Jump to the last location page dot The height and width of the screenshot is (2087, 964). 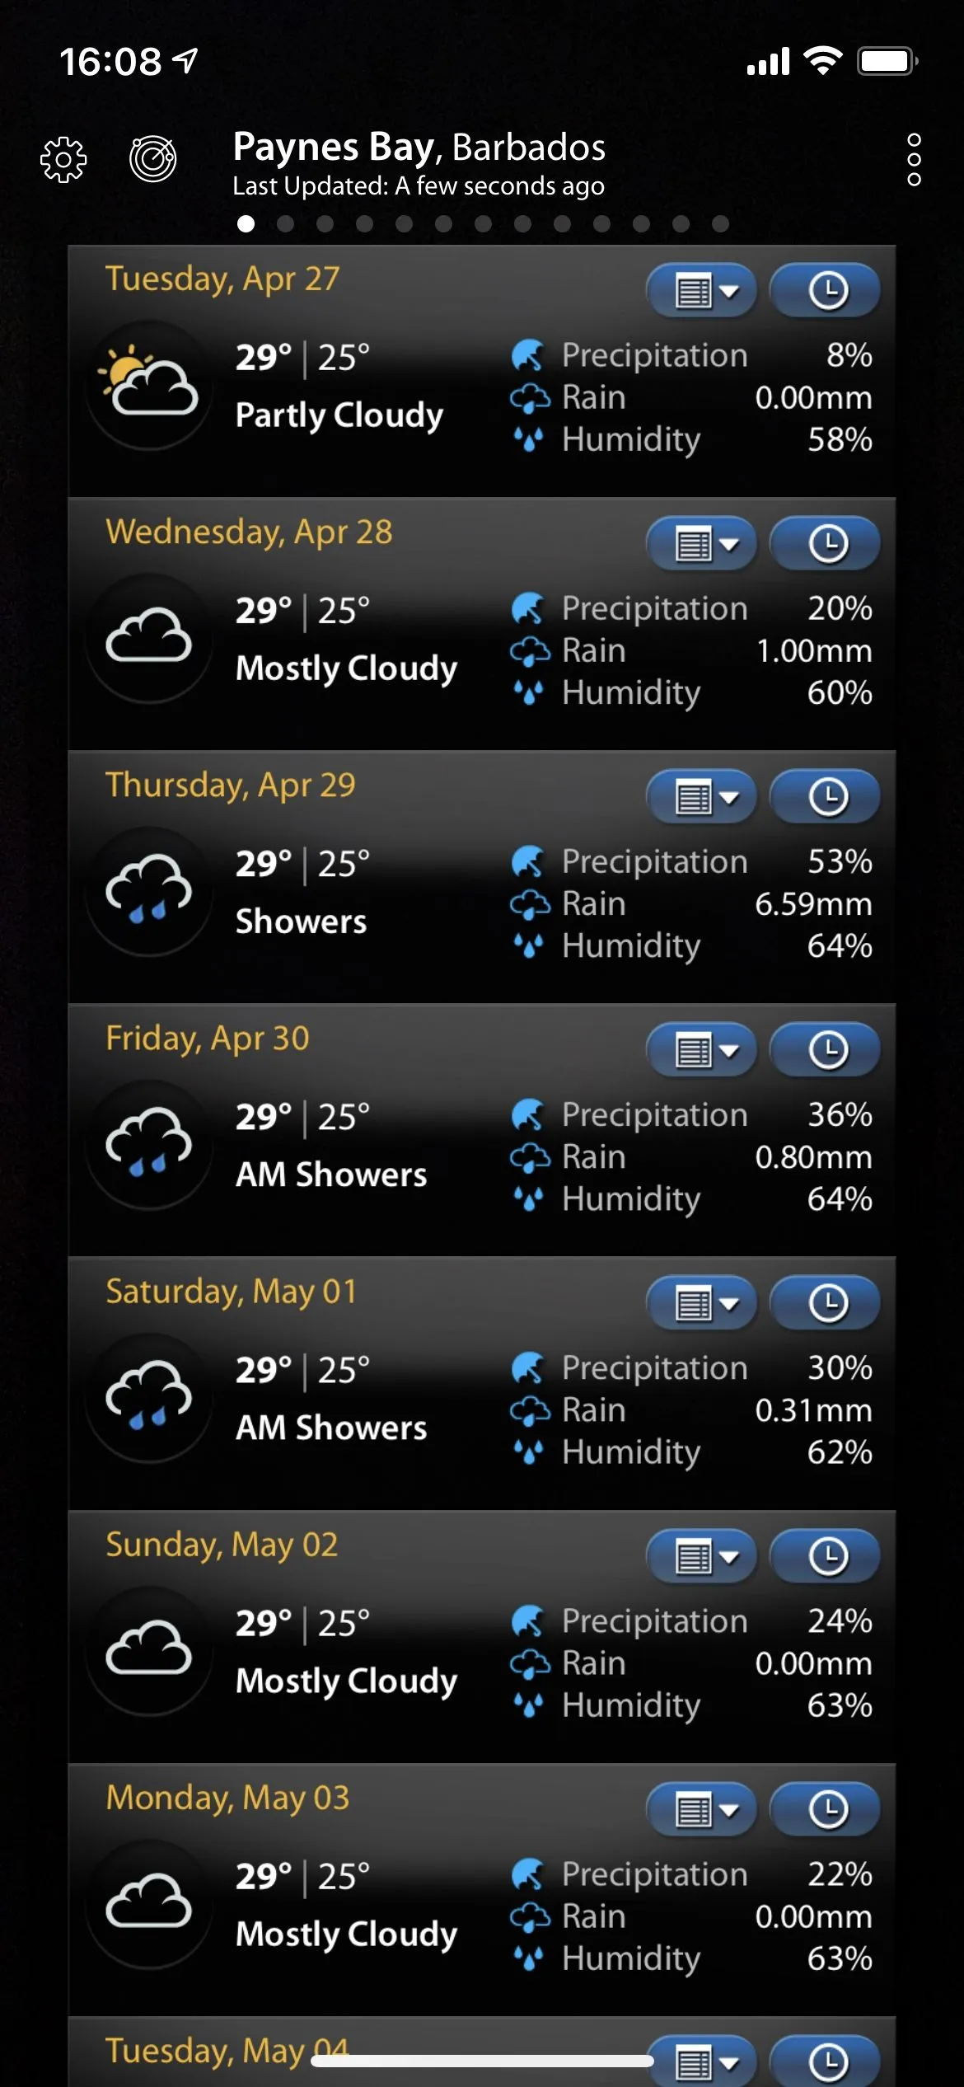click(x=720, y=223)
